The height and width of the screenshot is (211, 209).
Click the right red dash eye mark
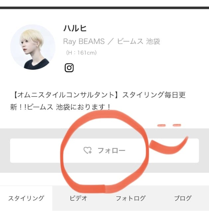pyautogui.click(x=177, y=125)
